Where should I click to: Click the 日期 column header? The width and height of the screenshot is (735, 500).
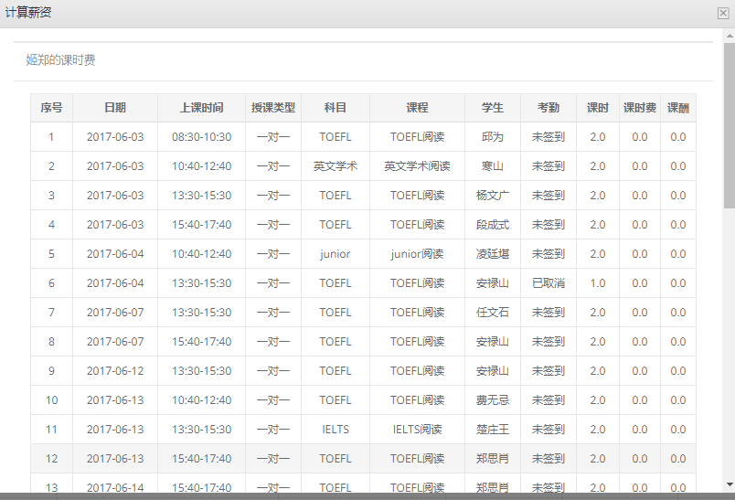(x=115, y=108)
